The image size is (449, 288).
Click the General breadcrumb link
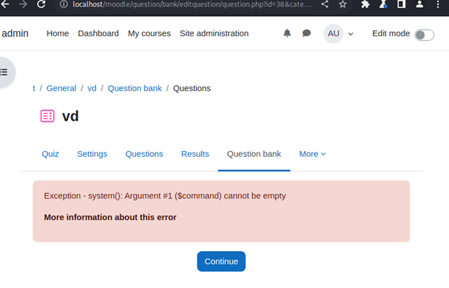click(61, 88)
